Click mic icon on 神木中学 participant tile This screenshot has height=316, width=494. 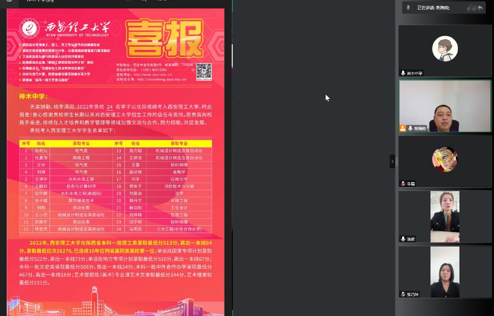403,73
